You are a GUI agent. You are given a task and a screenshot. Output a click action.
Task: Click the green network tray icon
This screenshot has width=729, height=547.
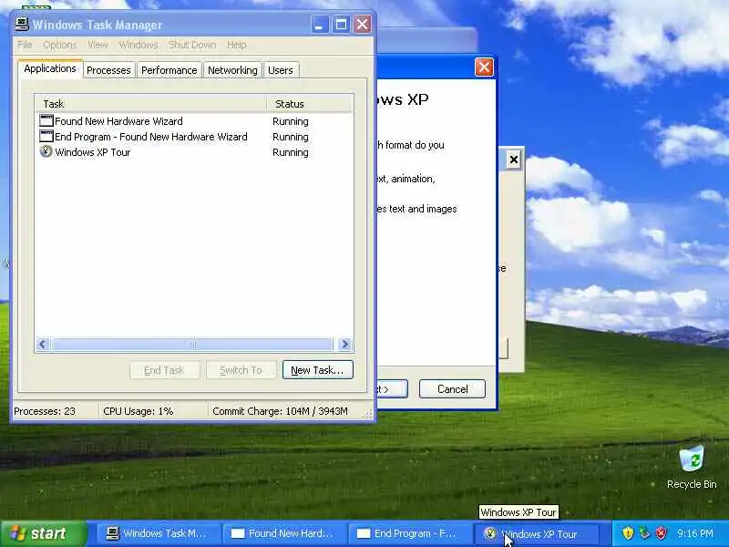coord(645,533)
